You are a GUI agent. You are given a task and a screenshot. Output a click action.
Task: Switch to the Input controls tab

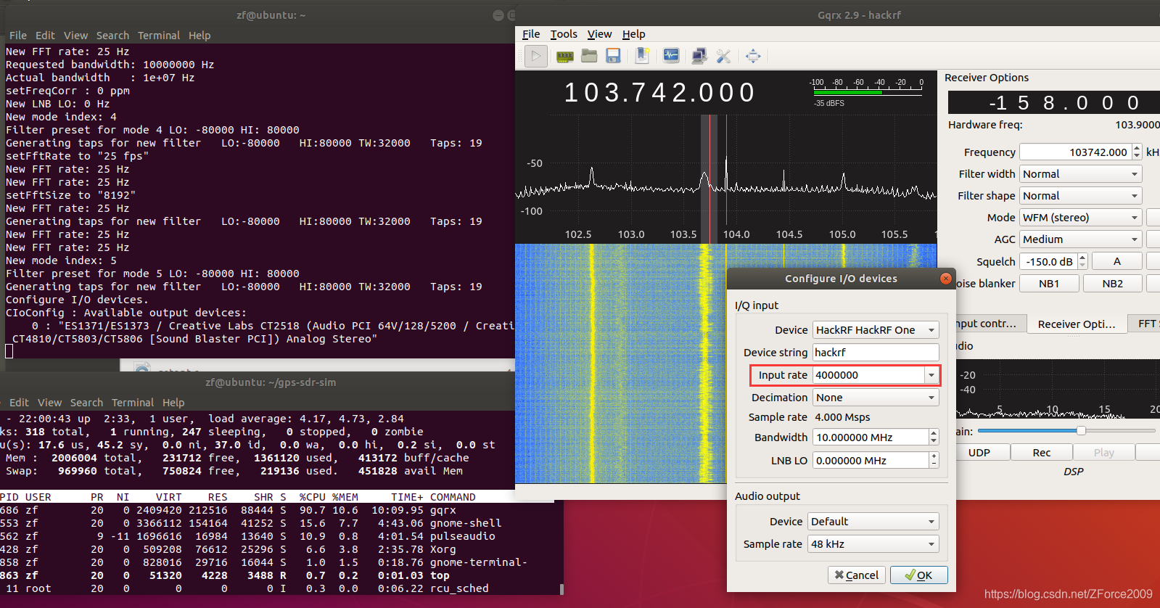pyautogui.click(x=990, y=324)
